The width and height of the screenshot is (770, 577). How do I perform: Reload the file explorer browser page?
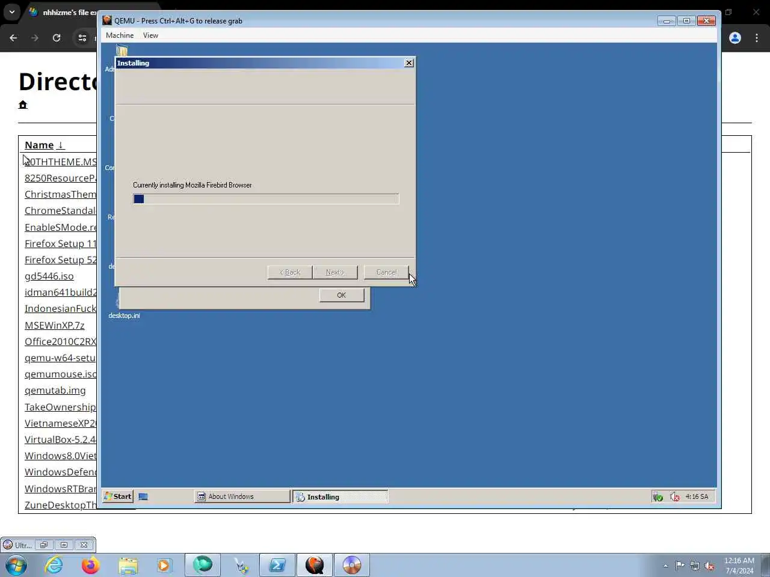click(57, 38)
